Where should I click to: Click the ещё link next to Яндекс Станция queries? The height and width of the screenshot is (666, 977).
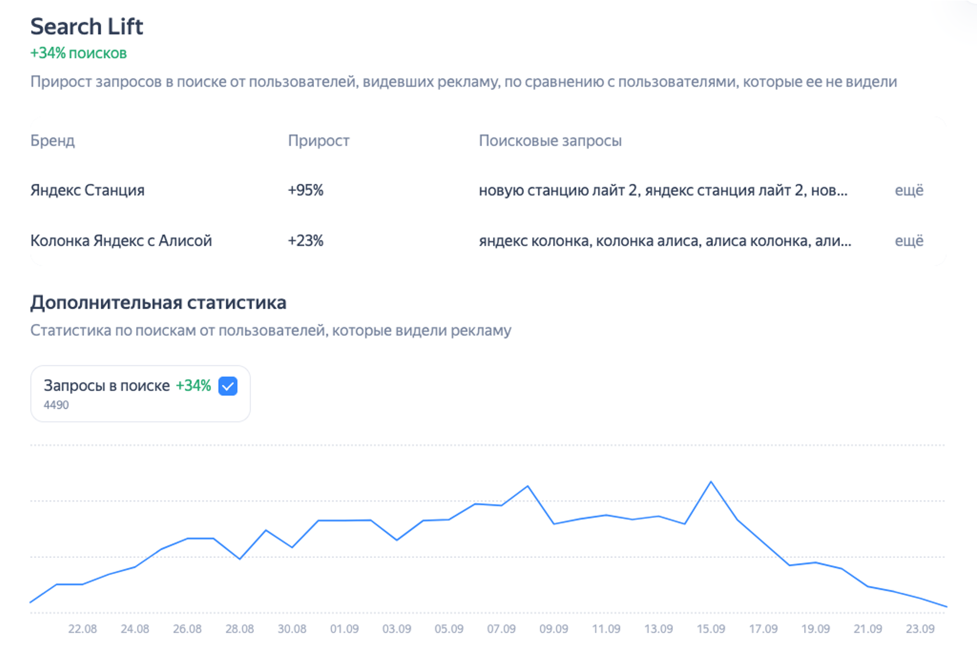coord(910,190)
